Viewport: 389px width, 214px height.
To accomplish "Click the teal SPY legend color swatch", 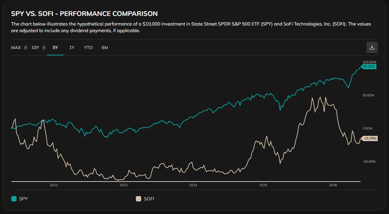I will point(14,199).
